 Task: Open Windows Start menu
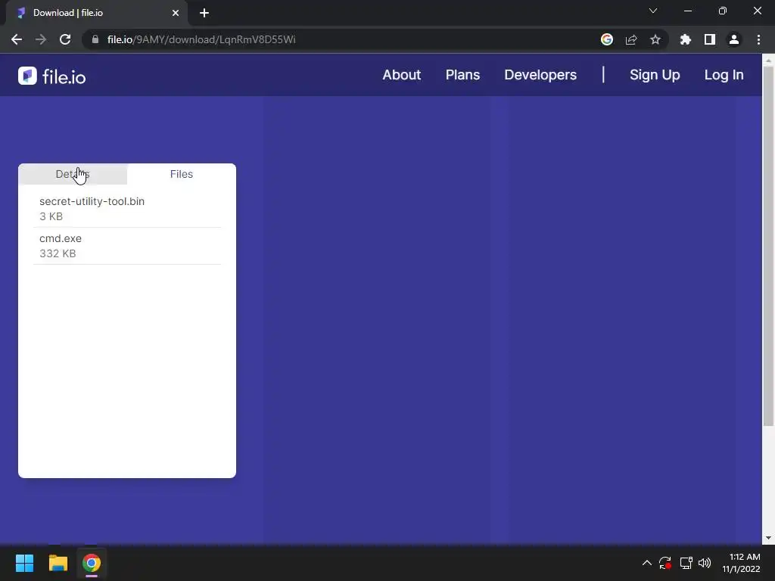point(24,563)
